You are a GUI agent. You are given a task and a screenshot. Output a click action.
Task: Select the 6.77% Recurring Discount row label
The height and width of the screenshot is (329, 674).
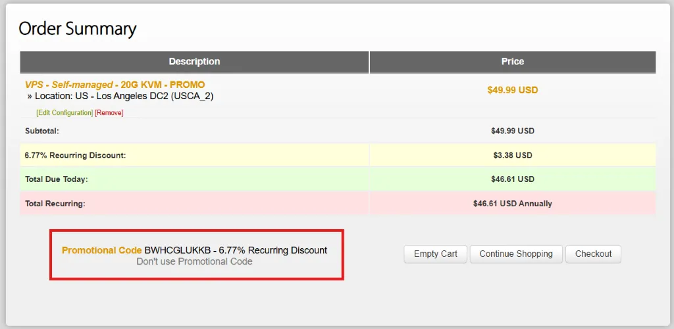pos(75,156)
